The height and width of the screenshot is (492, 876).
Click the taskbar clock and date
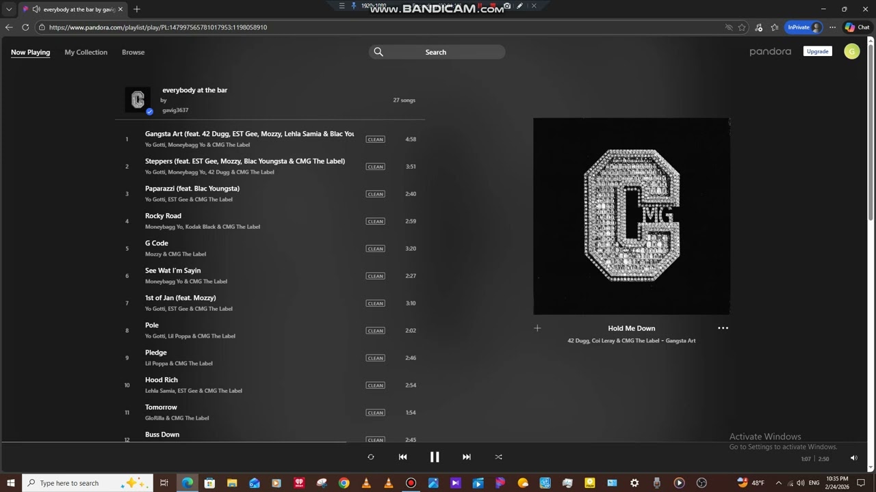point(838,483)
